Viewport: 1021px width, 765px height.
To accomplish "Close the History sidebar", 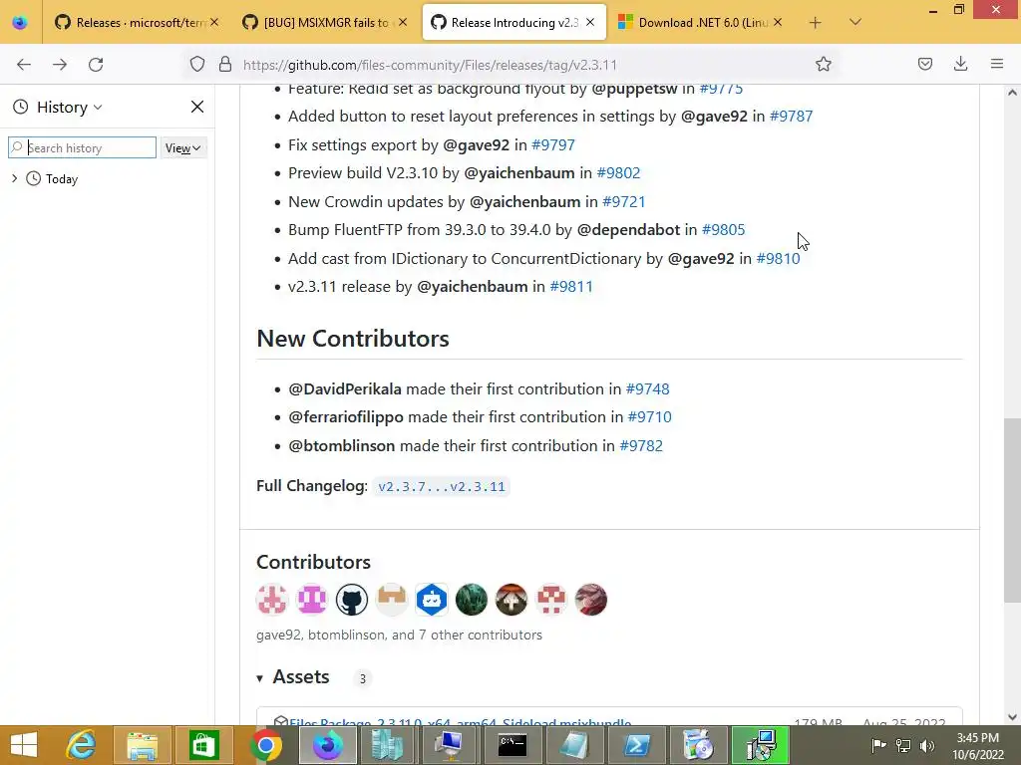I will click(197, 107).
